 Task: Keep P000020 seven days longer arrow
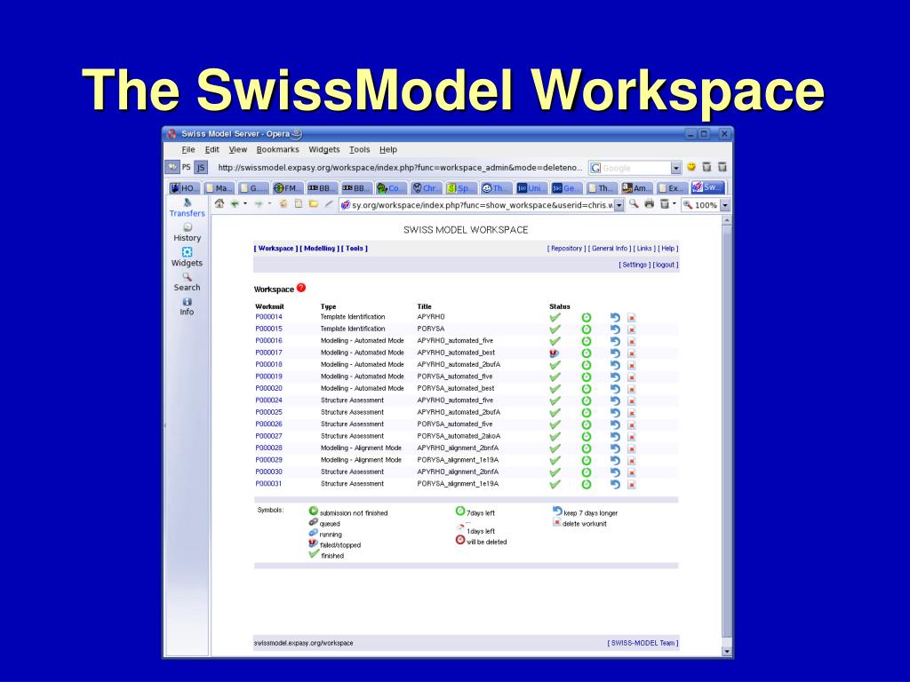[615, 389]
